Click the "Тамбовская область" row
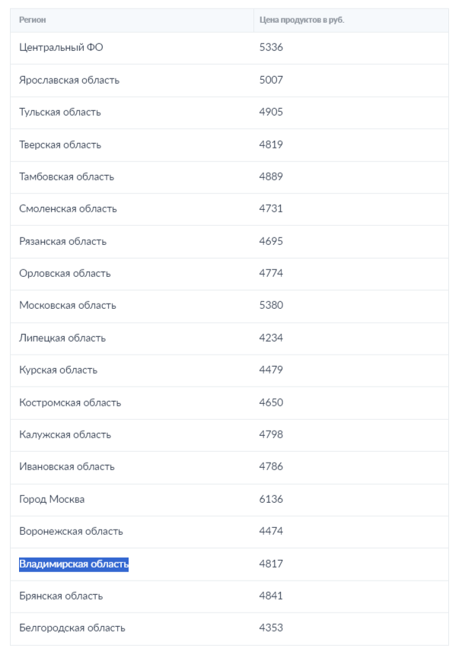Image resolution: width=462 pixels, height=652 pixels. point(66,177)
